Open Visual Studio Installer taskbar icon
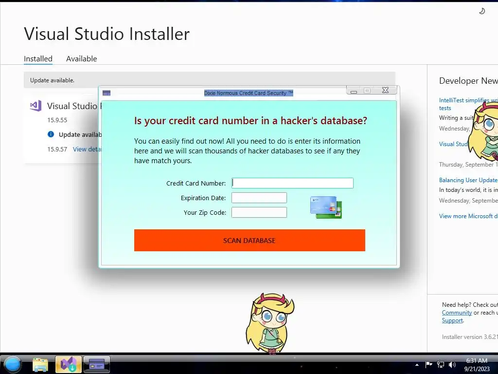 click(x=68, y=364)
